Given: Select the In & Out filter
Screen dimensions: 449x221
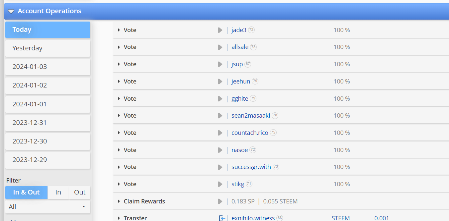Looking at the screenshot, I should tap(27, 193).
